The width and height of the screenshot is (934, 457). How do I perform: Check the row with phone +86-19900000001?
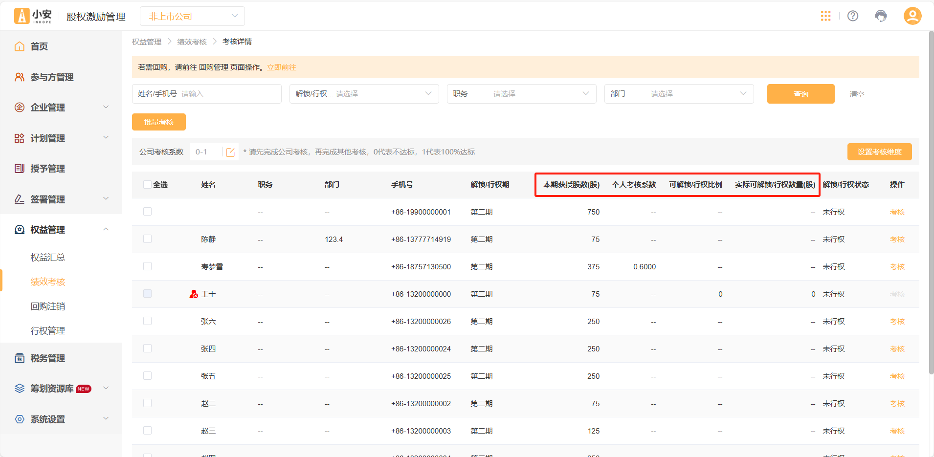147,212
